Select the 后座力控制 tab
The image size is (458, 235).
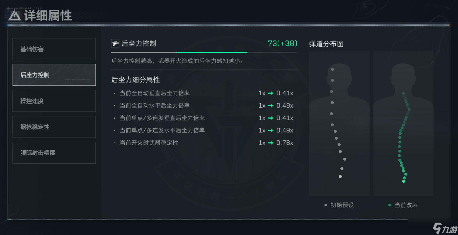coord(54,75)
